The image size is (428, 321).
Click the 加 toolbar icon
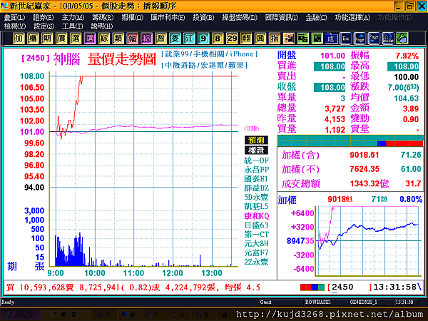(x=19, y=39)
